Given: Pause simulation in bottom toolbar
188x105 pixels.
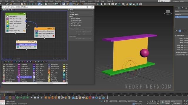Looking at the screenshot, I should [35, 98].
